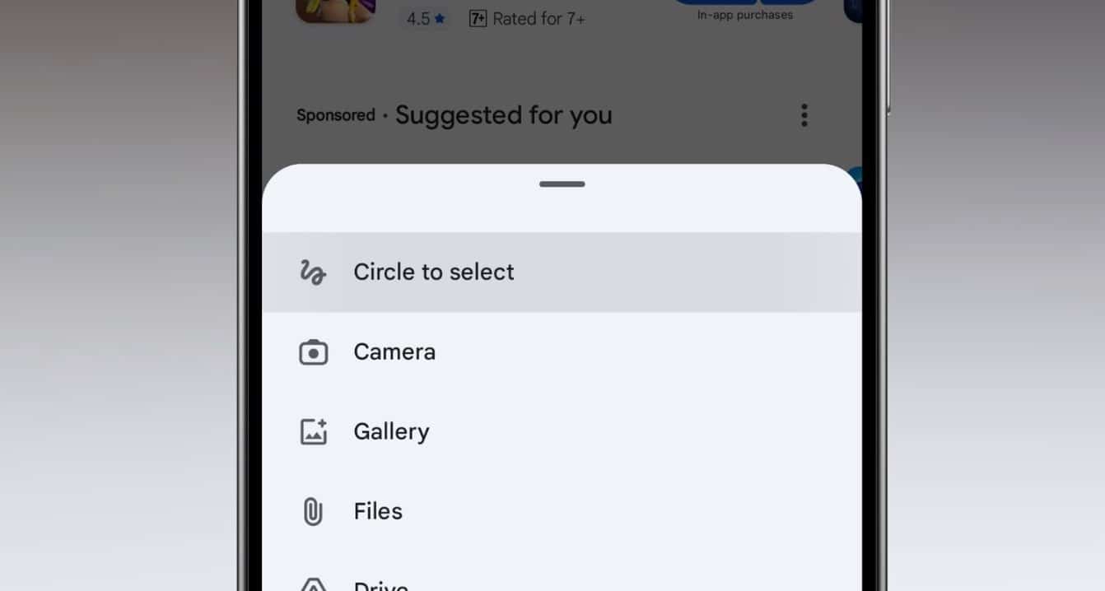This screenshot has width=1105, height=591.
Task: Tap the bottom sheet drag handle
Action: [x=562, y=184]
